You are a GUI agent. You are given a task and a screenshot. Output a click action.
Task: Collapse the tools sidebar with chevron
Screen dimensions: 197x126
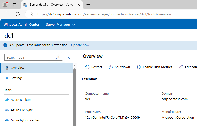(69, 58)
